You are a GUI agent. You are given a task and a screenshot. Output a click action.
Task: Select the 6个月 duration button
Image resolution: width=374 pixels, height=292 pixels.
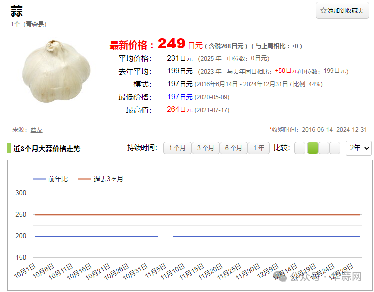coord(233,148)
